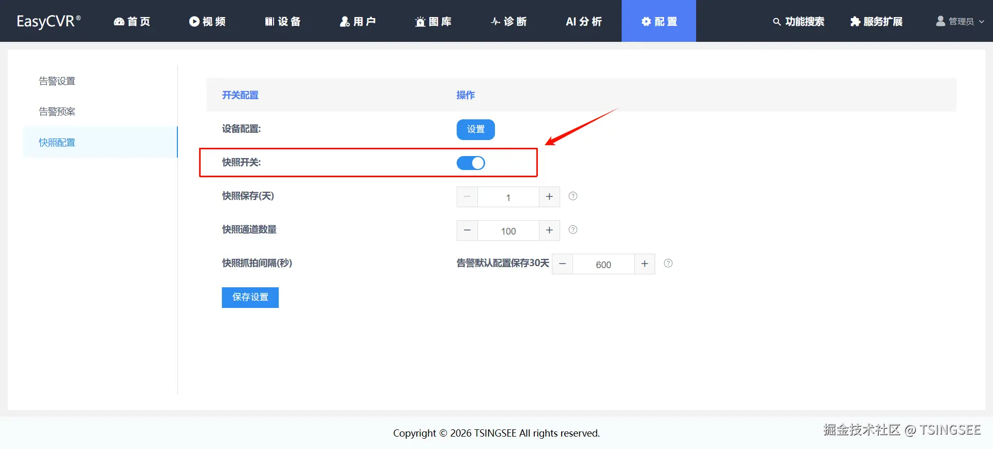Show help for 快照抓拍间隔(秒)
The image size is (993, 449).
click(x=668, y=263)
